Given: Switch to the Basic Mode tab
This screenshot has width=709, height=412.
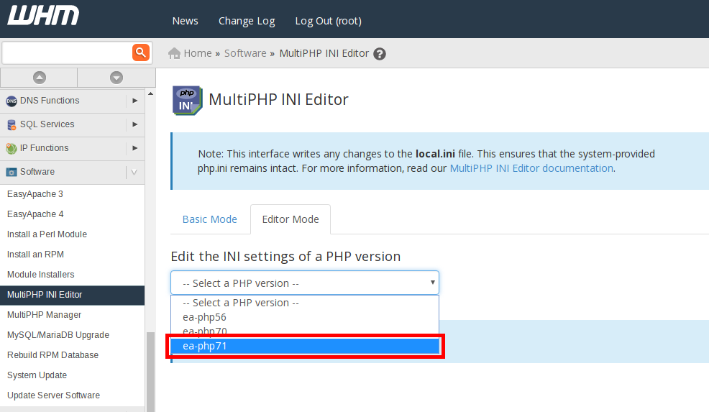Looking at the screenshot, I should point(209,219).
